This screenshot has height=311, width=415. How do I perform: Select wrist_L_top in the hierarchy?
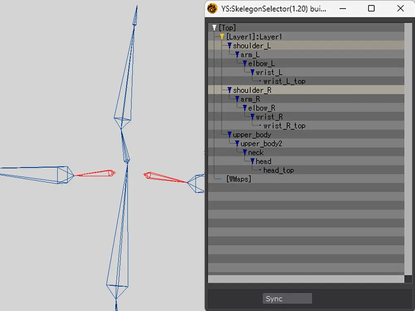284,81
